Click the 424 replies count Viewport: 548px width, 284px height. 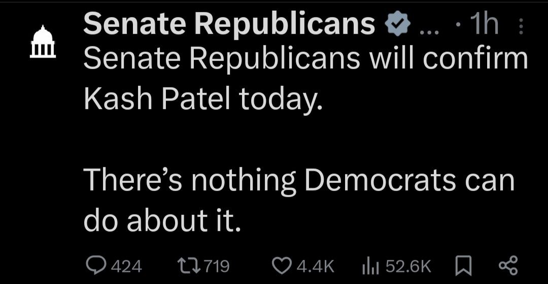pos(126,266)
